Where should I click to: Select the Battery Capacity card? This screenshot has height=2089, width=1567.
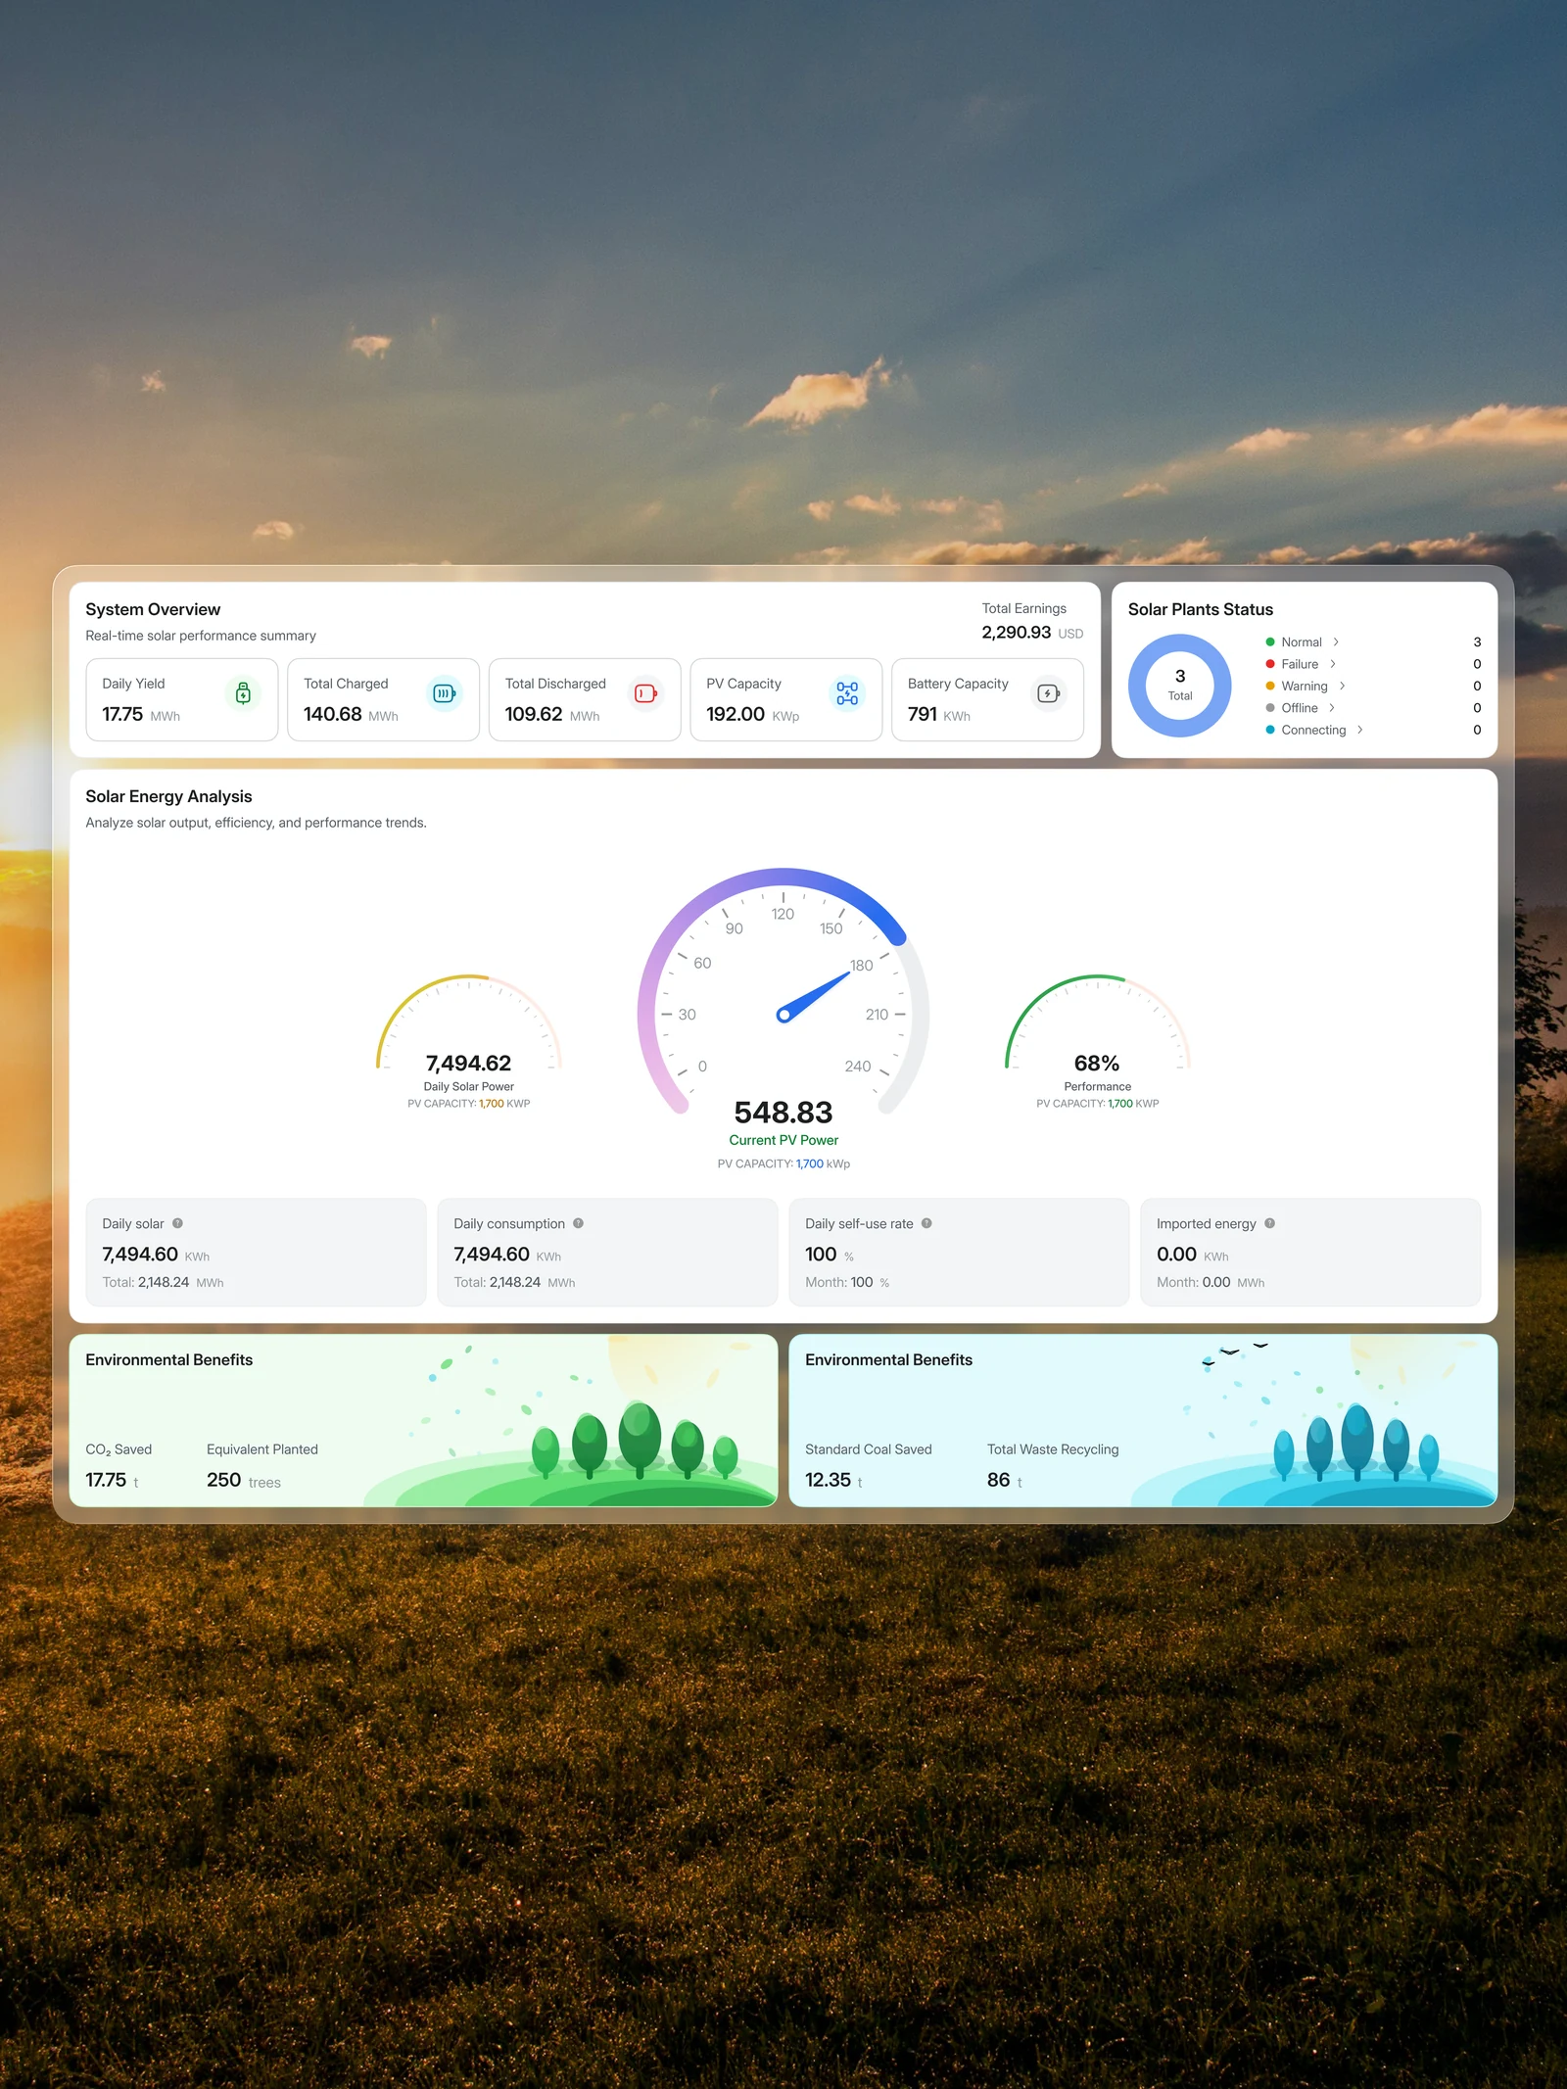point(987,699)
